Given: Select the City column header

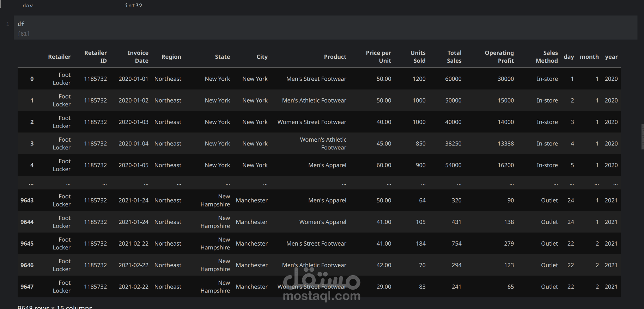Looking at the screenshot, I should [x=262, y=57].
